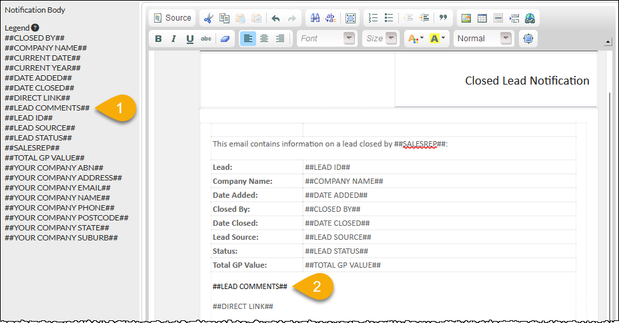Open the background highlight color picker
Image resolution: width=619 pixels, height=323 pixels.
click(438, 39)
